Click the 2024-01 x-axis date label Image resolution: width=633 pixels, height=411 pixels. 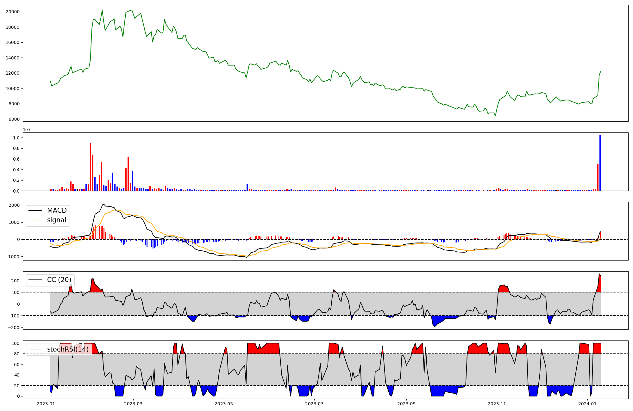pos(587,404)
